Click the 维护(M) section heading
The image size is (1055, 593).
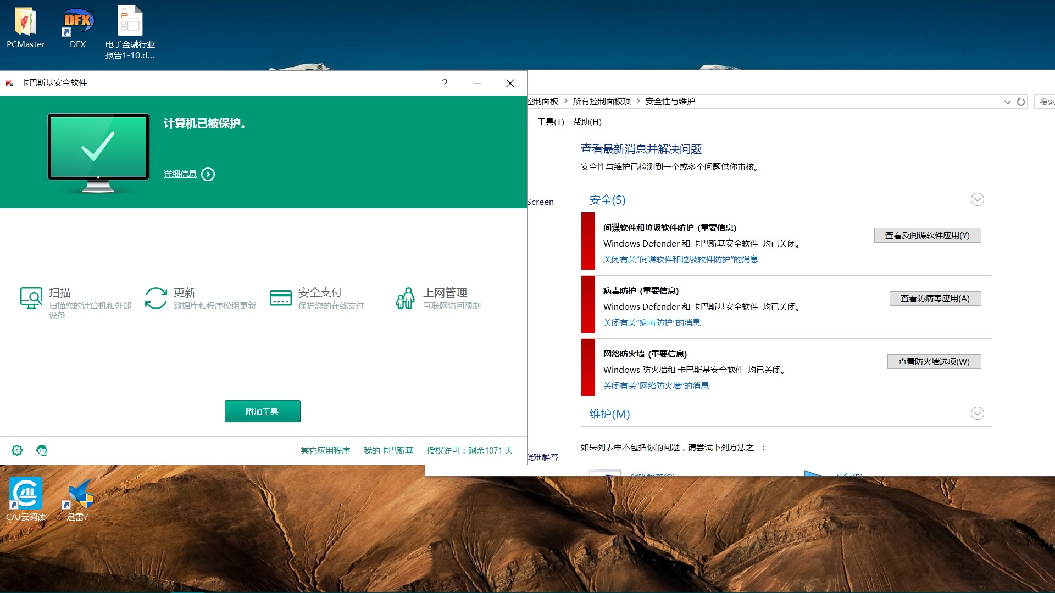pos(609,414)
